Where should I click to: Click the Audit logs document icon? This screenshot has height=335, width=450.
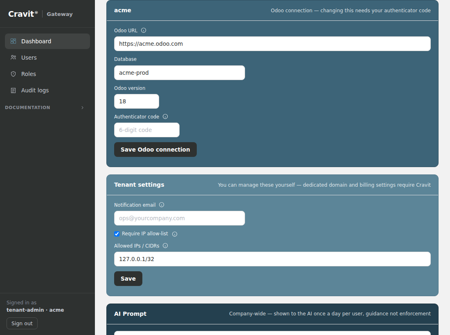pyautogui.click(x=13, y=90)
